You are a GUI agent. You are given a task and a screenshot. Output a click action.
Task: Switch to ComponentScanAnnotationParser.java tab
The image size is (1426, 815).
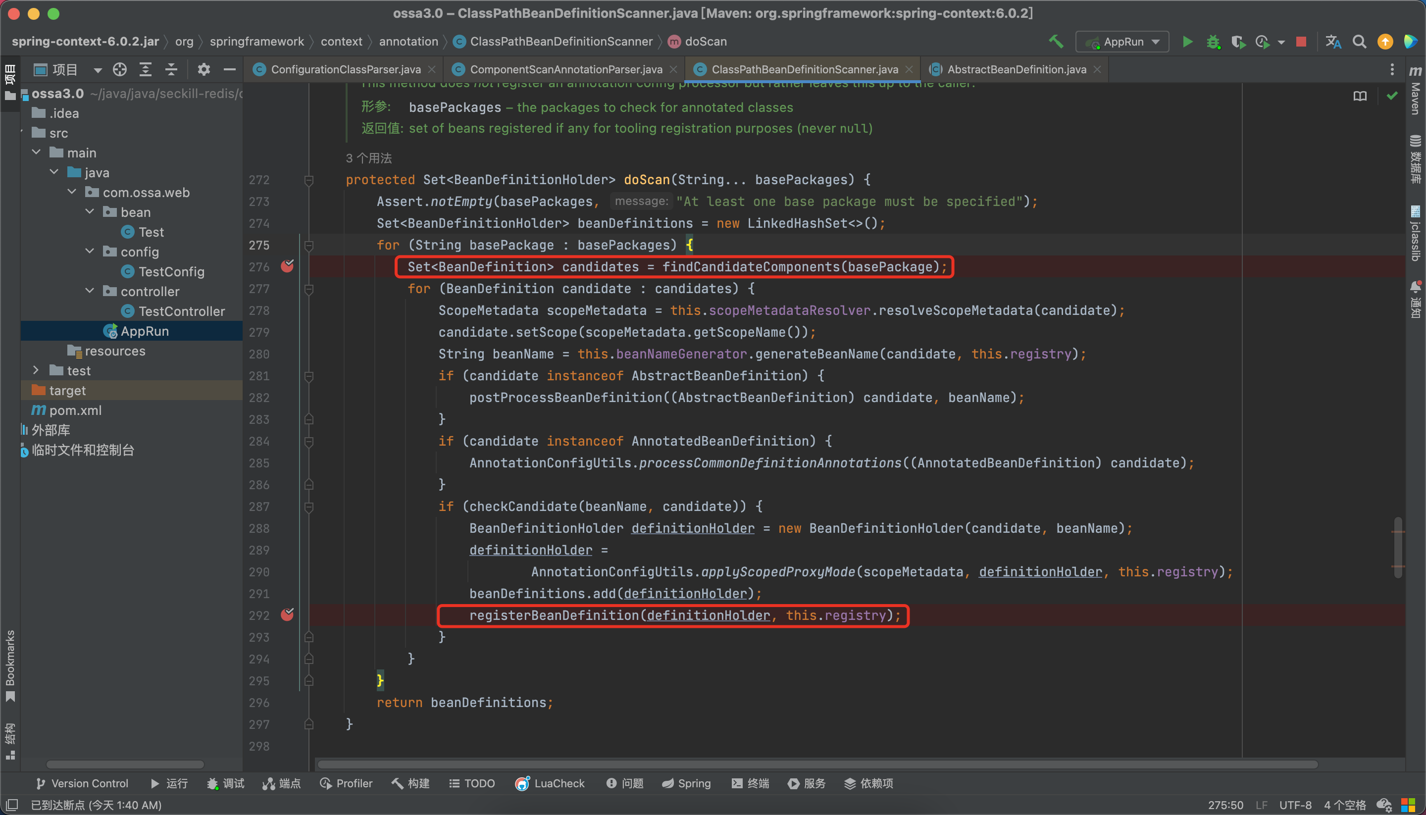coord(565,69)
